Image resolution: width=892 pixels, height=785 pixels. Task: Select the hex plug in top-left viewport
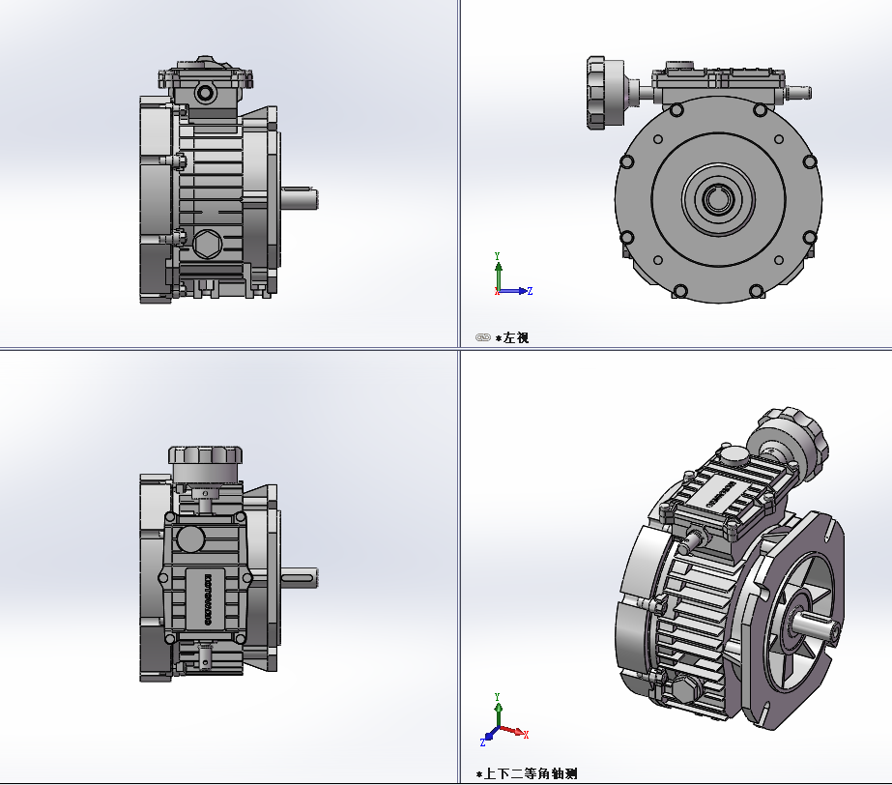(x=207, y=244)
